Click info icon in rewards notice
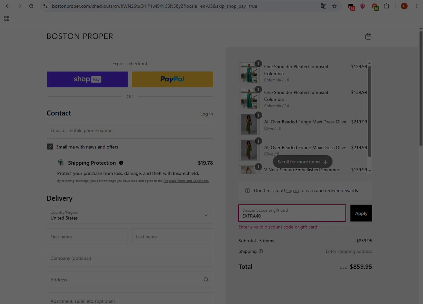 248,190
